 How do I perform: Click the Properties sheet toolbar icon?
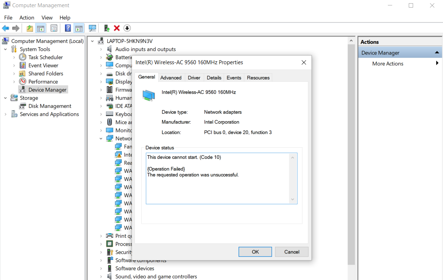[54, 28]
